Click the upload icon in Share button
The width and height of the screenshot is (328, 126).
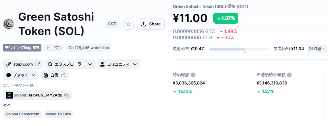coord(143,24)
